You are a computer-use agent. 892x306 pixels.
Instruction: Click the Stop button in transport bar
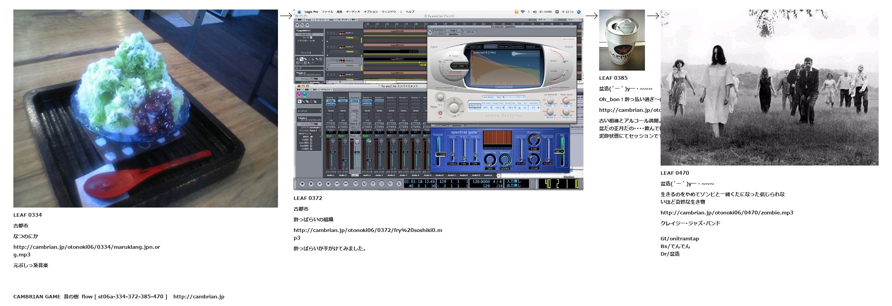click(x=328, y=184)
